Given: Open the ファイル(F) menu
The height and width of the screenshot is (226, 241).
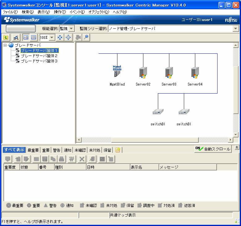Looking at the screenshot, I should click(x=10, y=12).
